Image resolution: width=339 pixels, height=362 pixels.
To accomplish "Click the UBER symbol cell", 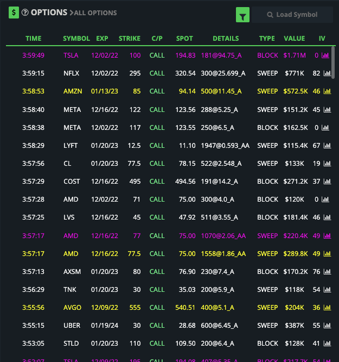I will coord(72,326).
